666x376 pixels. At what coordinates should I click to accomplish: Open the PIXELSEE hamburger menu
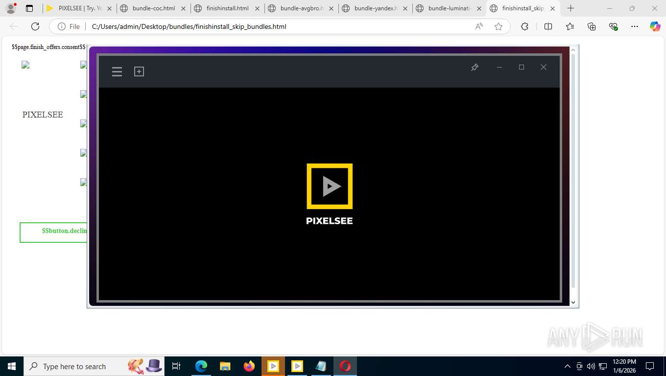pos(117,72)
